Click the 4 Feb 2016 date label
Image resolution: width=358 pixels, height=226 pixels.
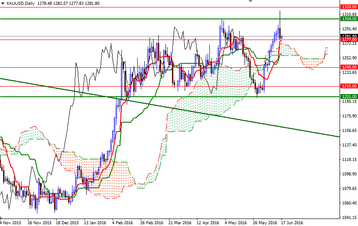pos(123,222)
